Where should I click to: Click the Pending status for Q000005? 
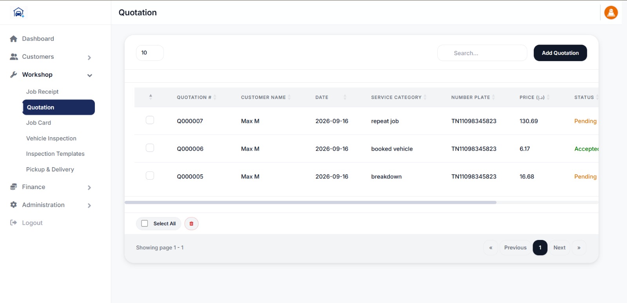[585, 177]
